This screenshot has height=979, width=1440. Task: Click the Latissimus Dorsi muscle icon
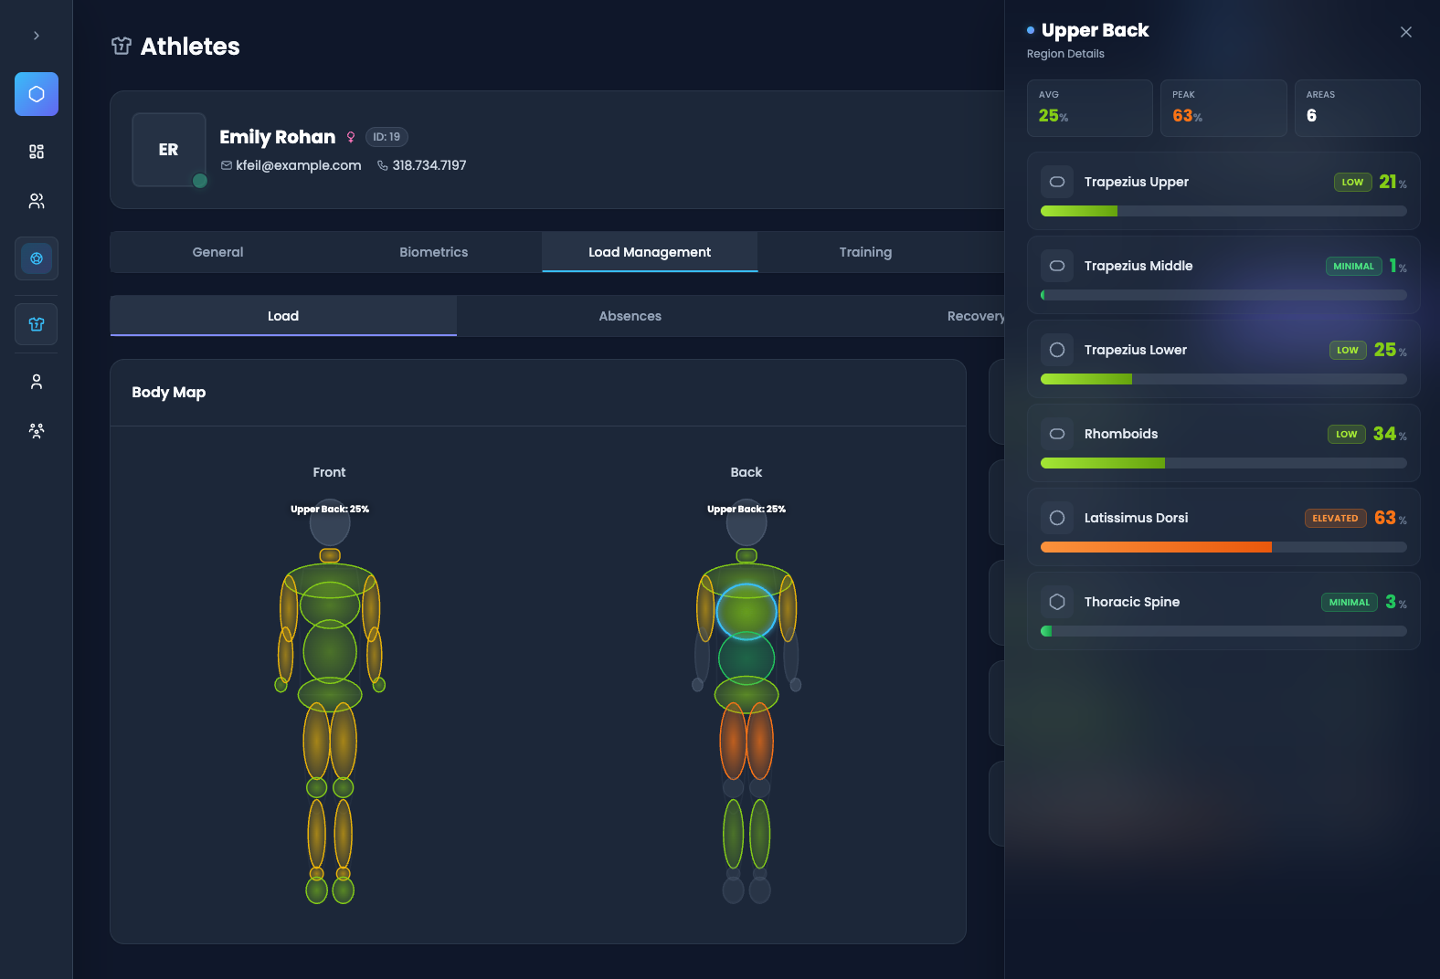[1057, 518]
